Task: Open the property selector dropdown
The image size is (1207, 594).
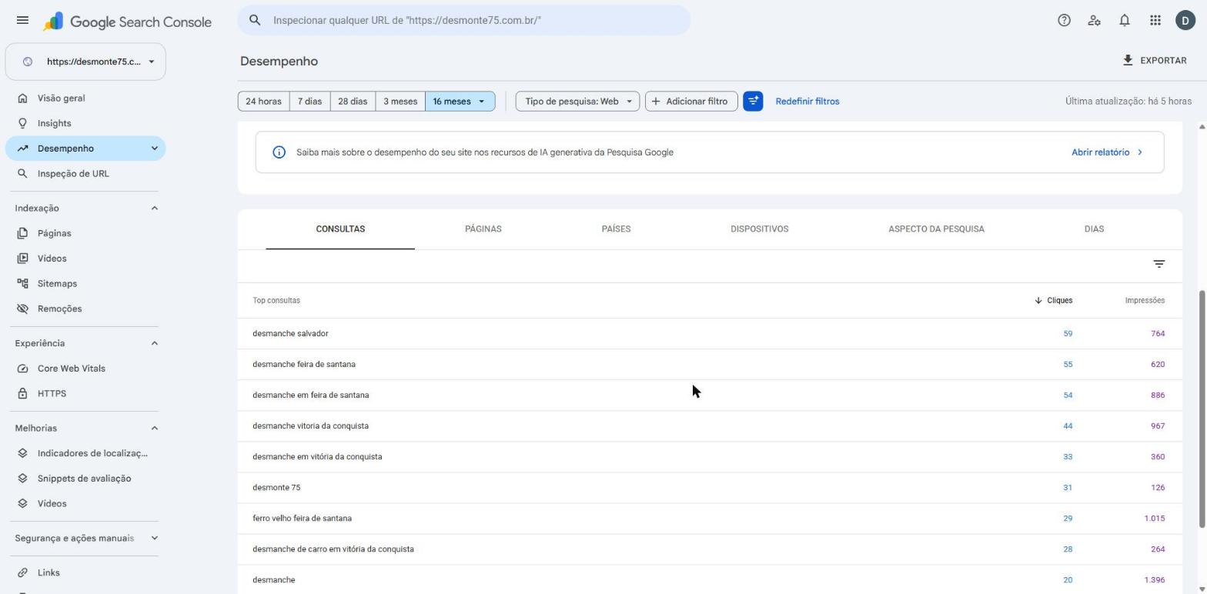Action: tap(85, 62)
